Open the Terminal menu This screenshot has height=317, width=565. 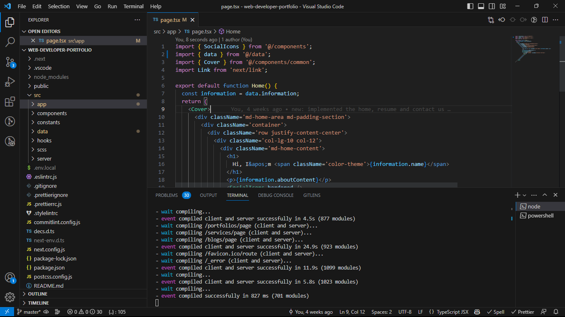[x=134, y=6]
